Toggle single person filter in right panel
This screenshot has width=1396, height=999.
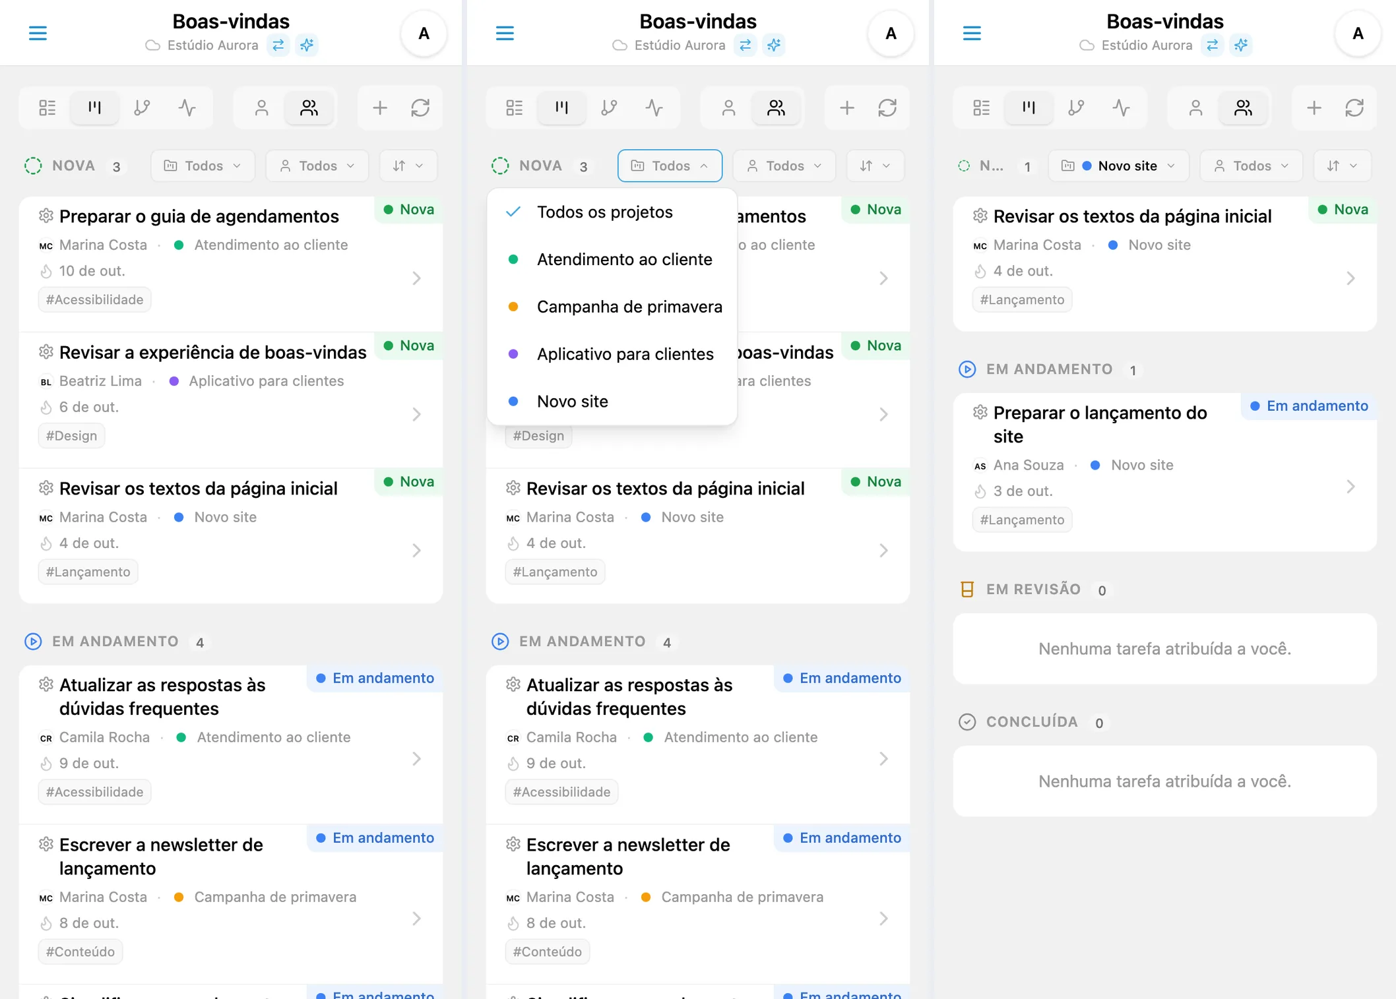(x=1195, y=107)
